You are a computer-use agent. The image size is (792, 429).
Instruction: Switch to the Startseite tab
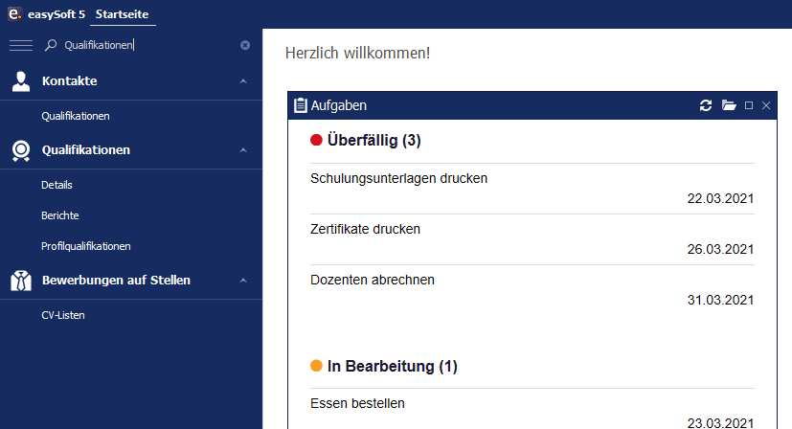tap(123, 14)
